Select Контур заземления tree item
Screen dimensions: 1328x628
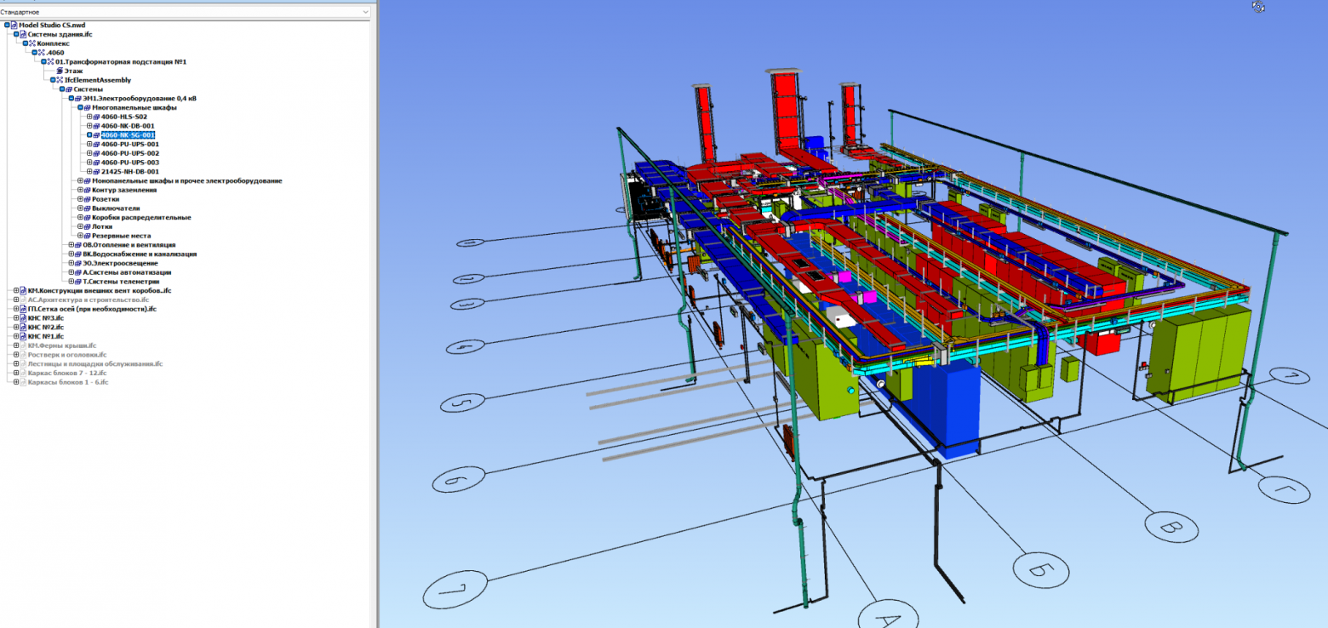point(124,190)
